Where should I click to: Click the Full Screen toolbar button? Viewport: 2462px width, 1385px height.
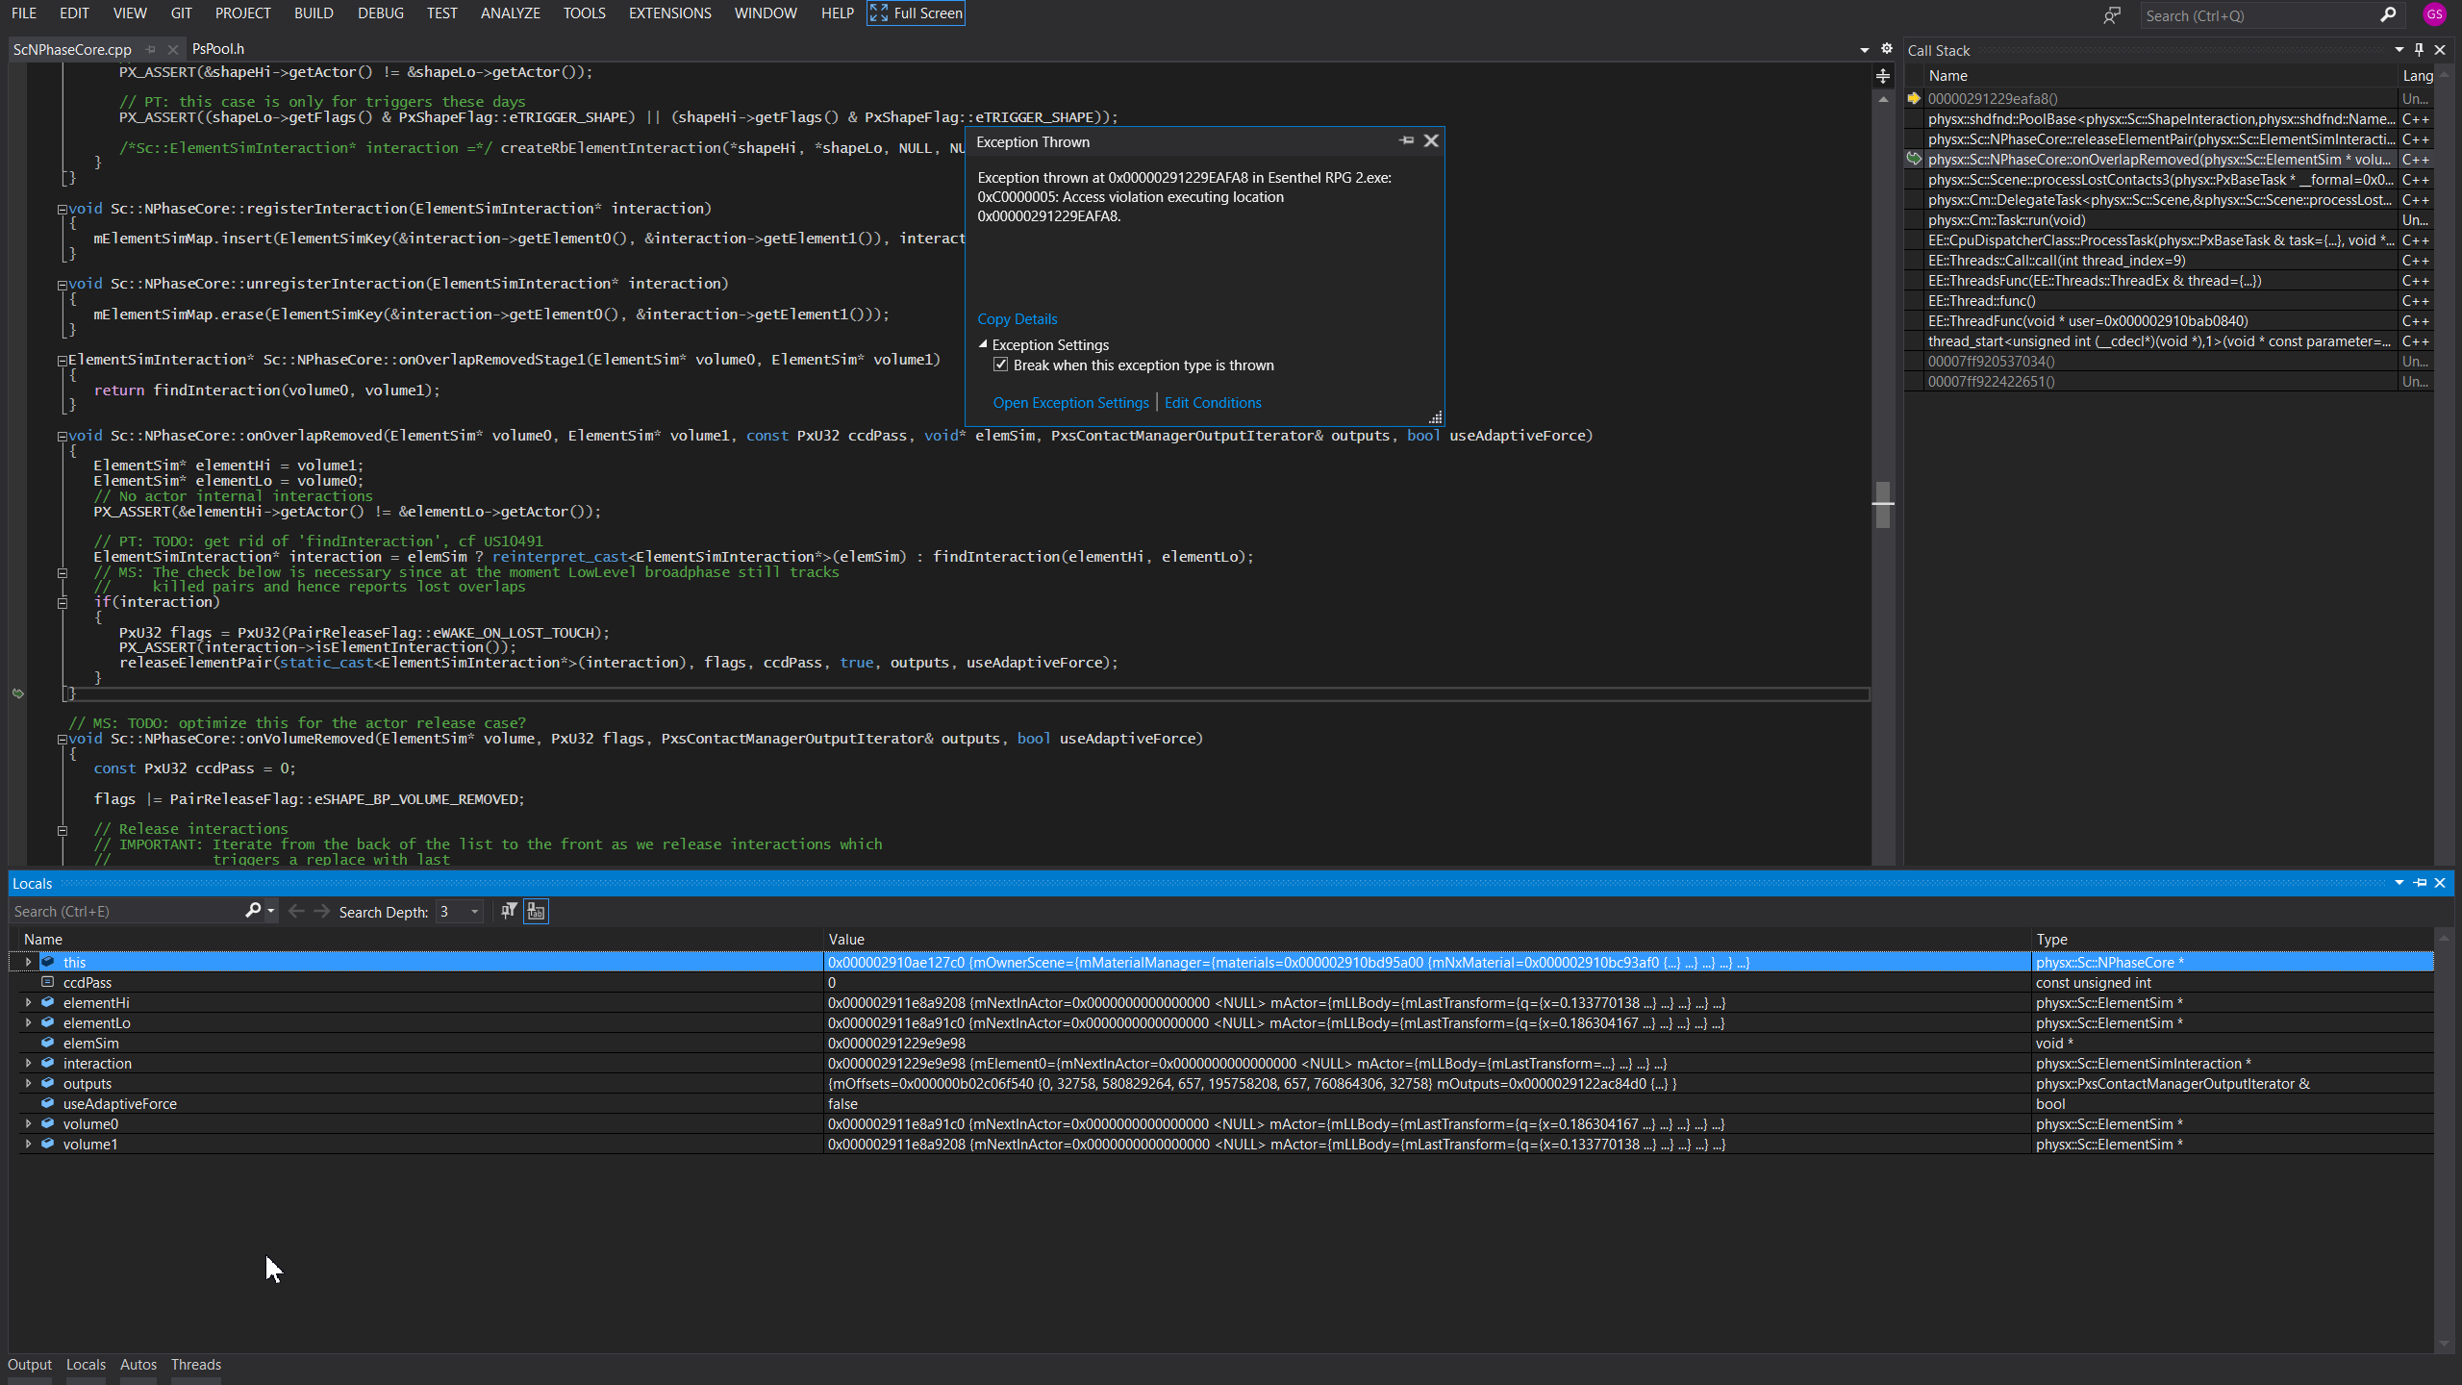coord(916,13)
